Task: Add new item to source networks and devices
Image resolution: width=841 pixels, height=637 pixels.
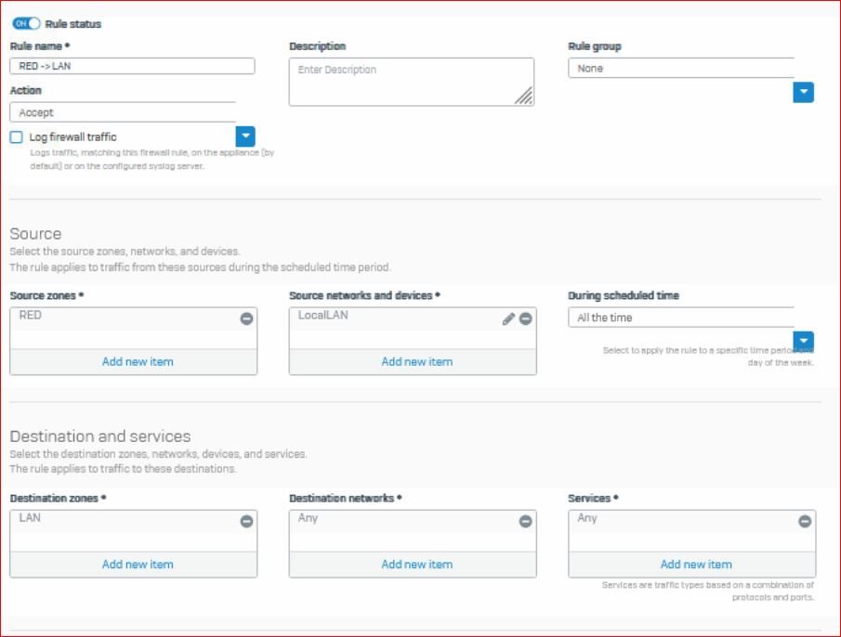Action: [416, 361]
